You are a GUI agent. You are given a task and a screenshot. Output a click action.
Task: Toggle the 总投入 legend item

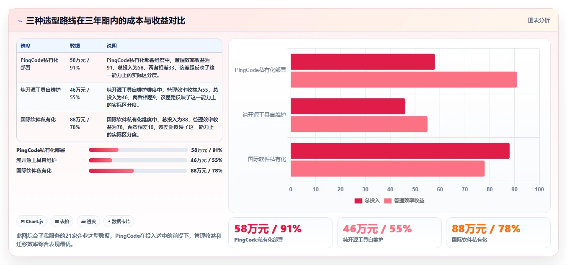click(367, 201)
